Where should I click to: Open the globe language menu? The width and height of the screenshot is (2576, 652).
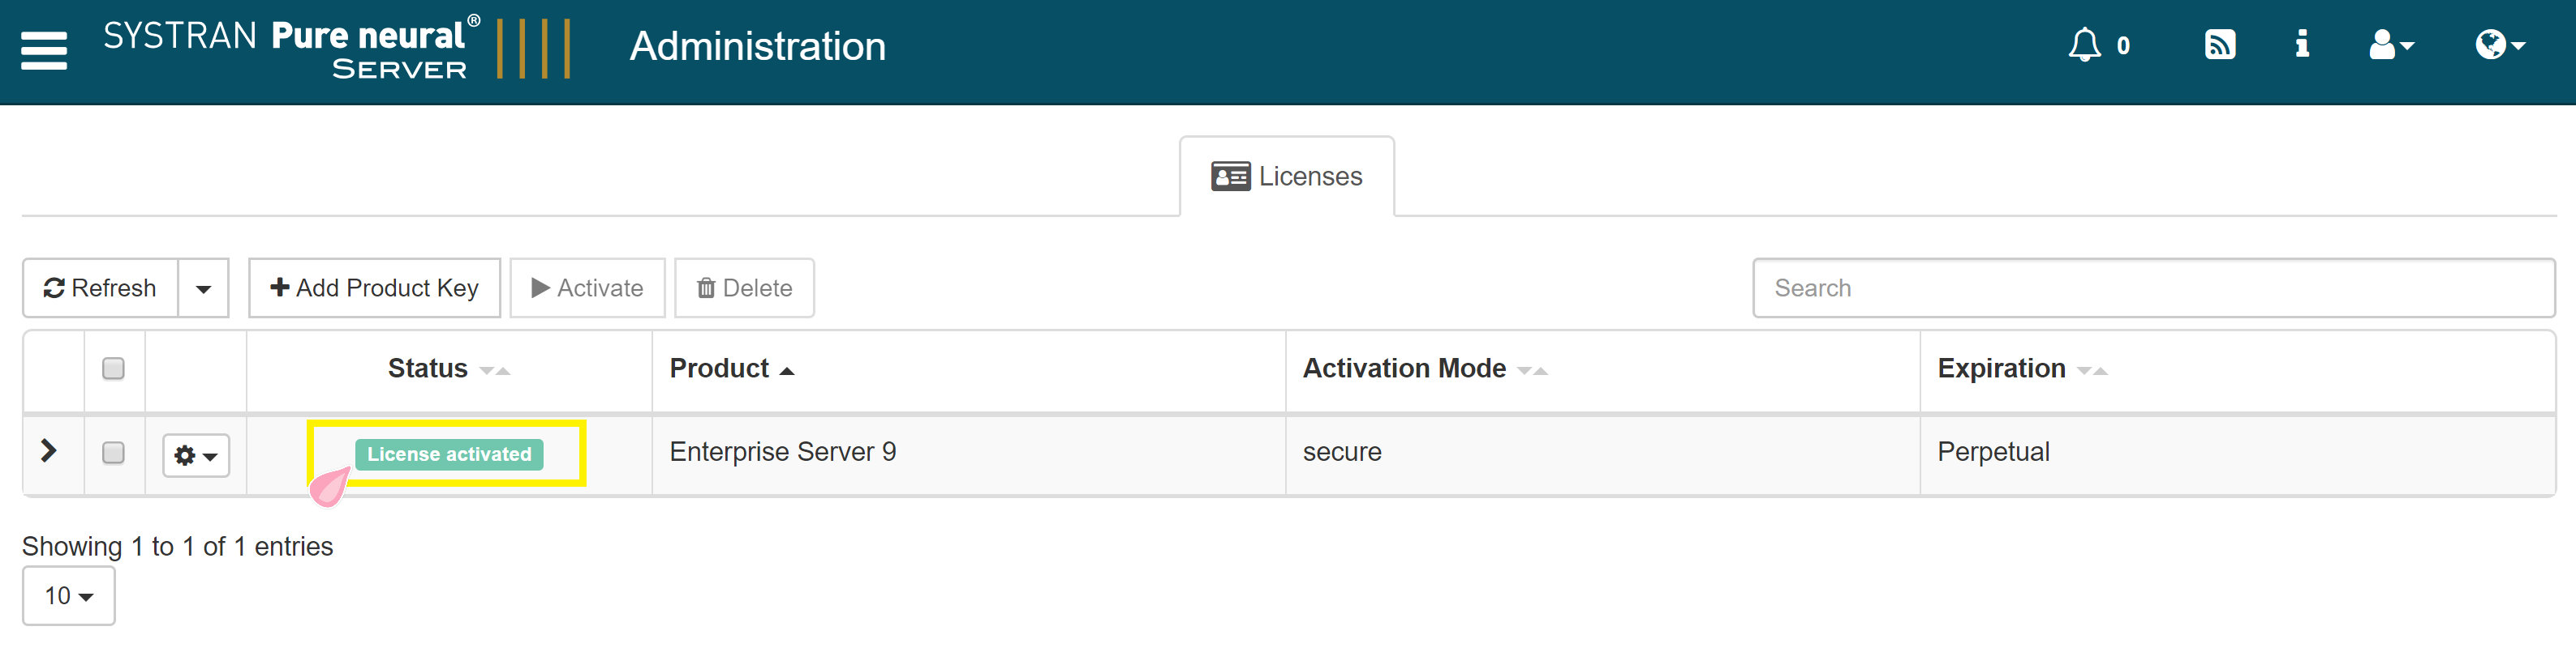[2499, 46]
